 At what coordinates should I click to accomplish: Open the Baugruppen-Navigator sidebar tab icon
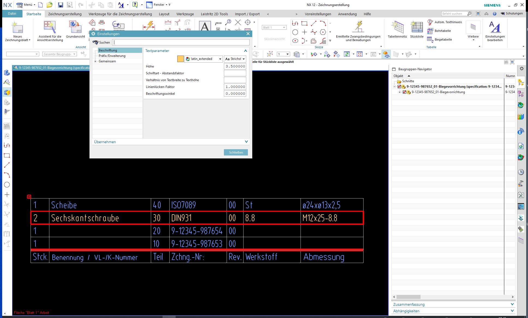coord(521,82)
